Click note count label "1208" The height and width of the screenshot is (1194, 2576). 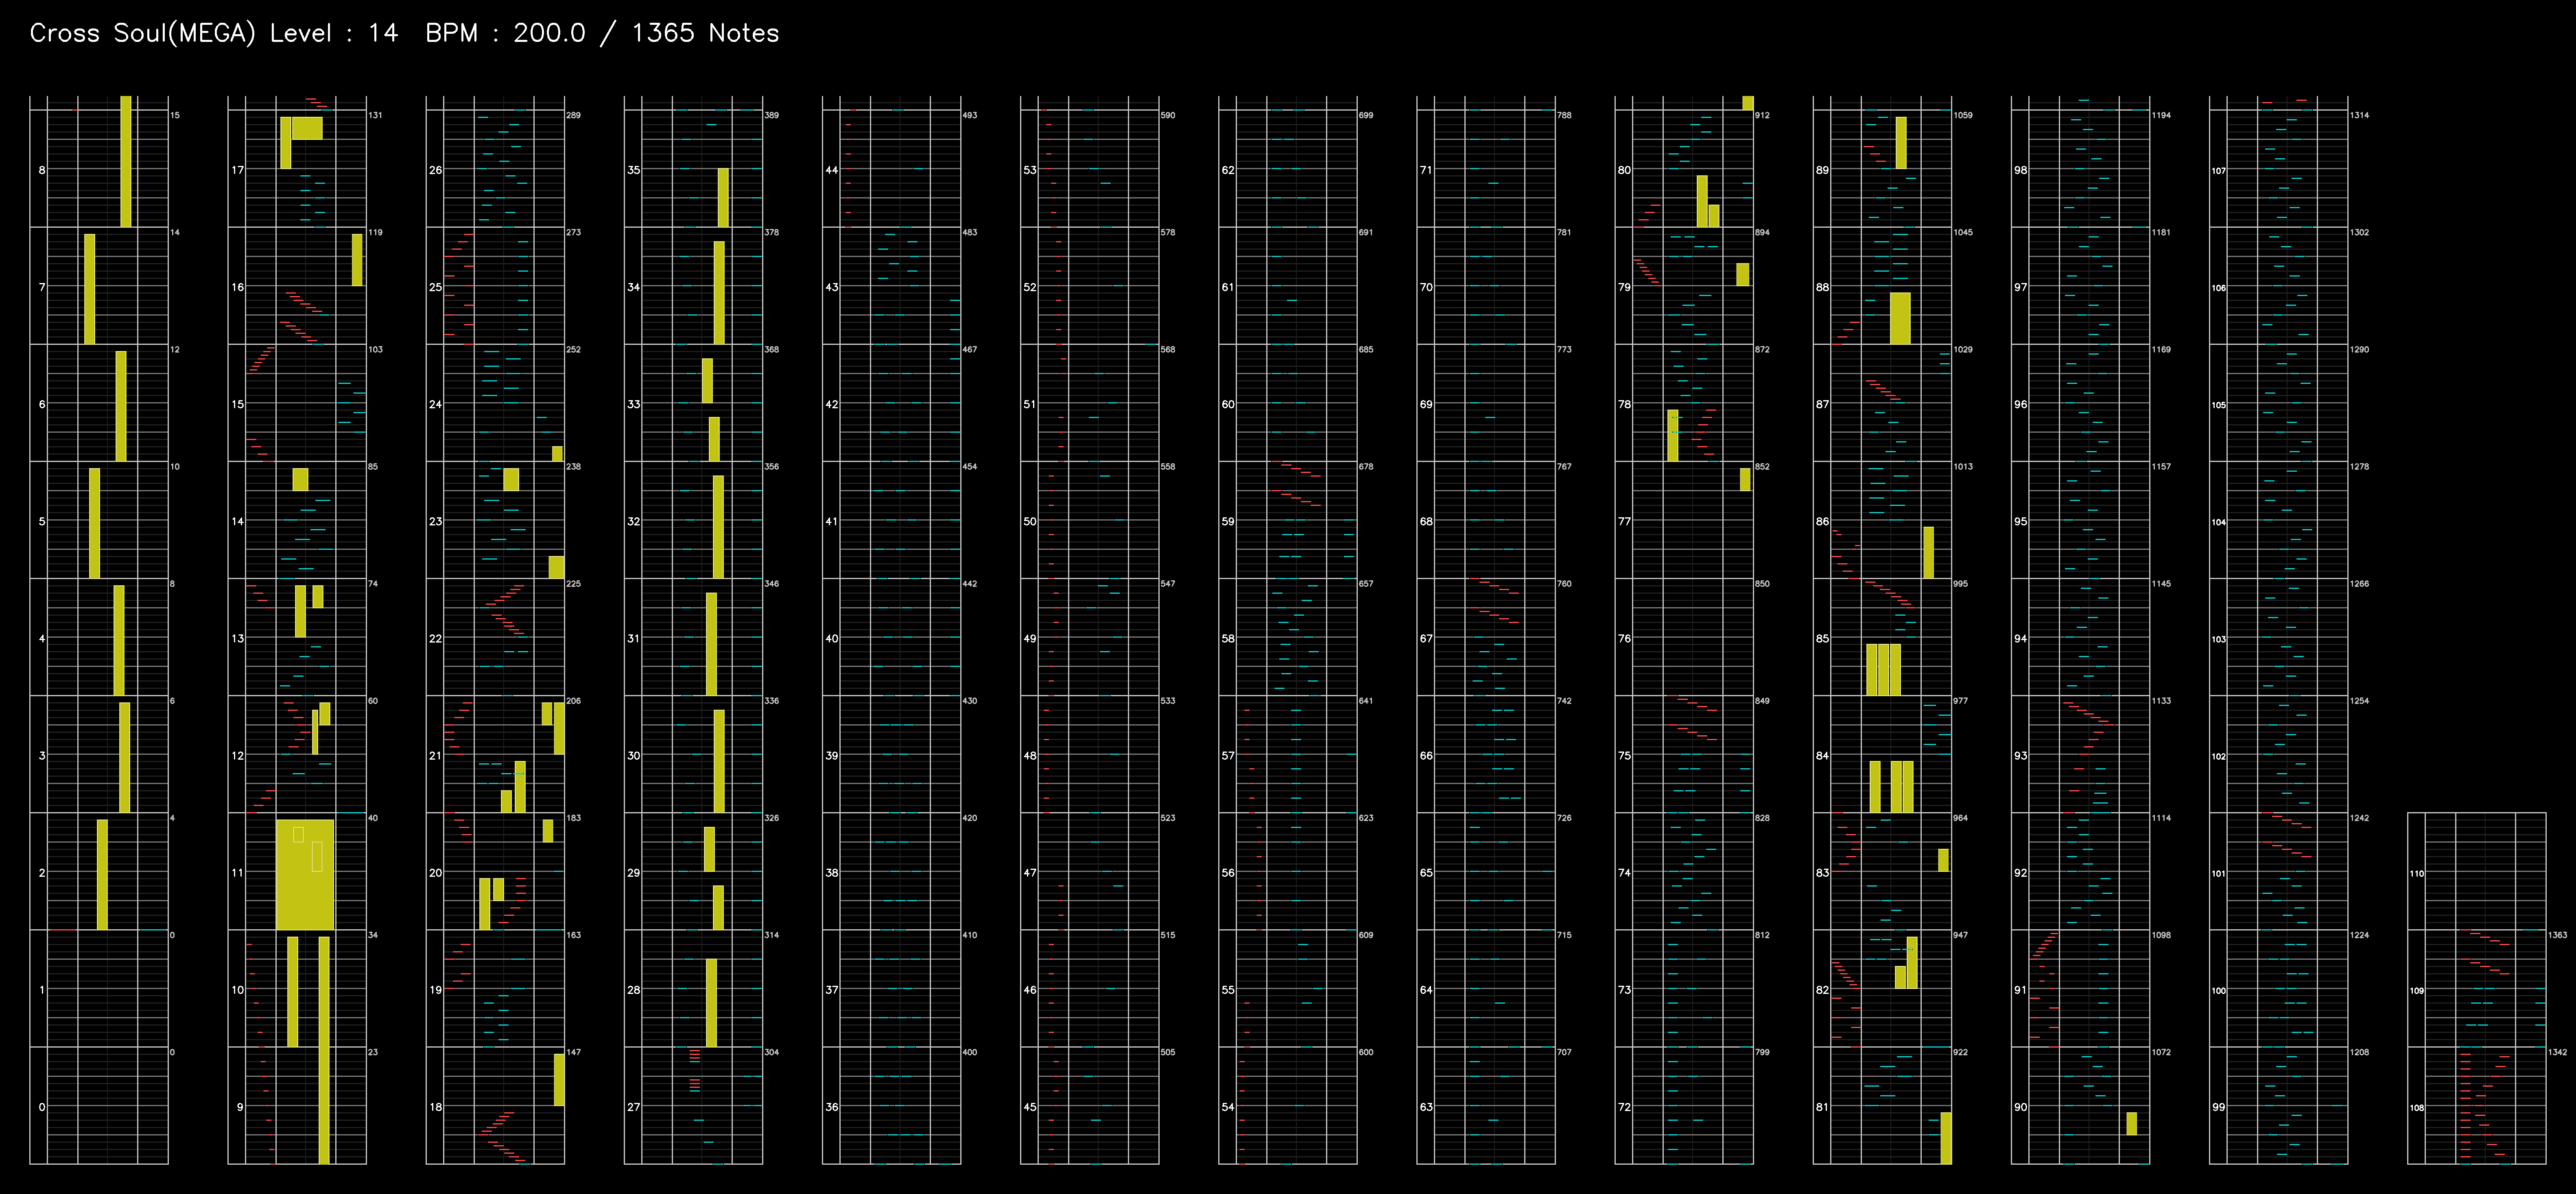tap(2359, 1052)
